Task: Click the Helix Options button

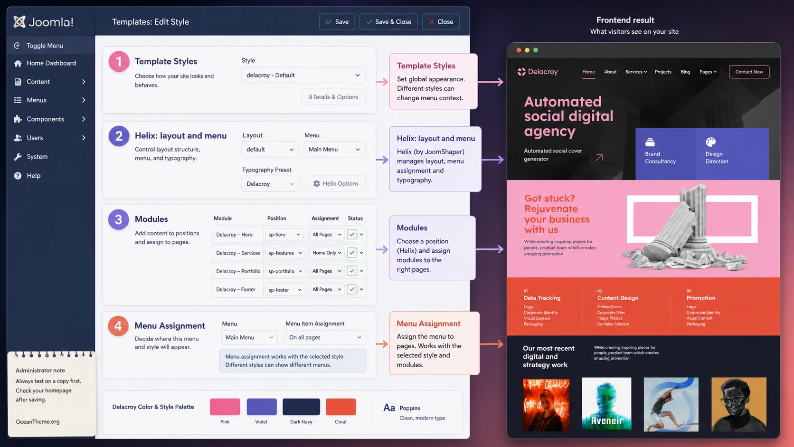Action: 336,184
